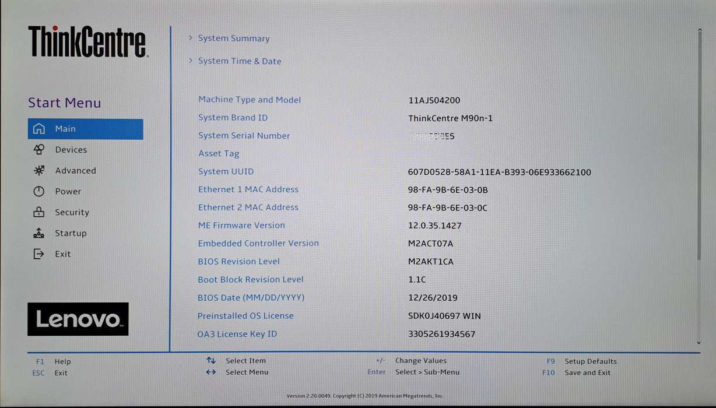Click the Start Menu heading

tap(65, 103)
